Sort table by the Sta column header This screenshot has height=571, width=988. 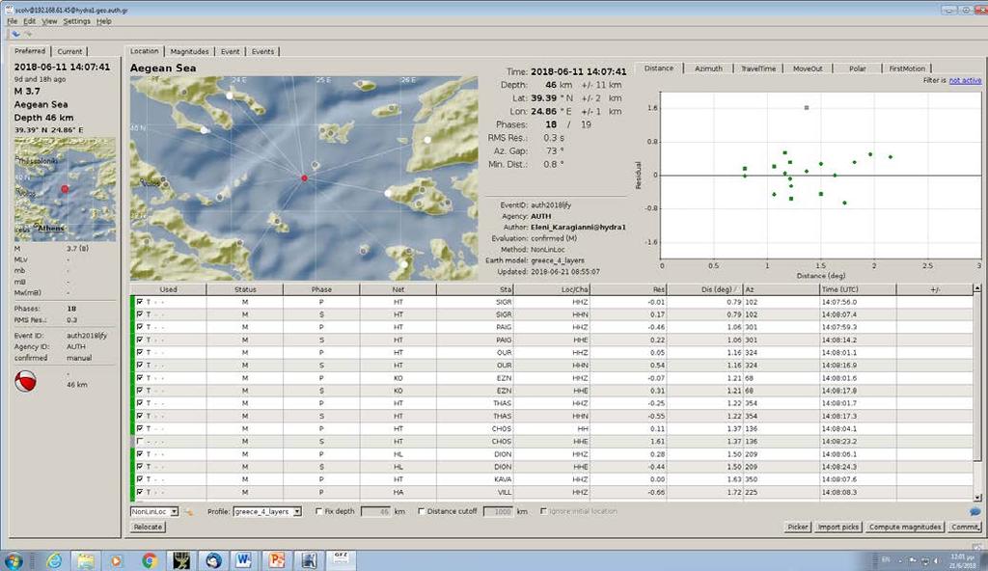[x=475, y=289]
